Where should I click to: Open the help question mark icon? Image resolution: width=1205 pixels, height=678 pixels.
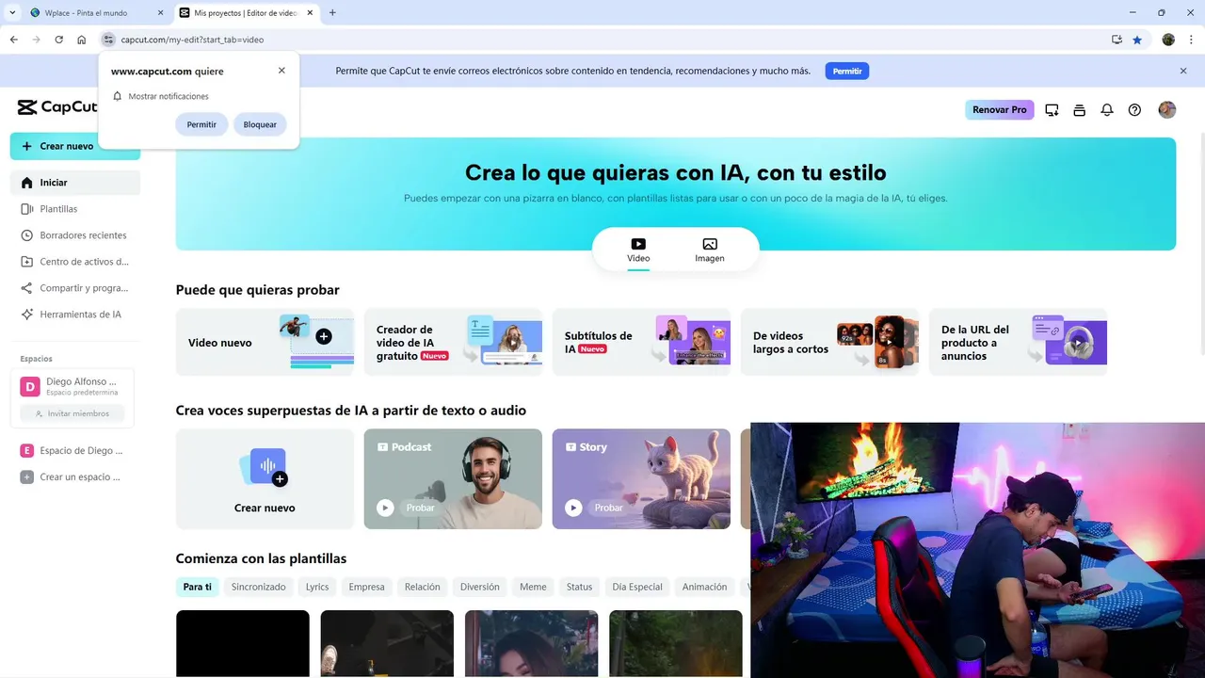tap(1134, 110)
